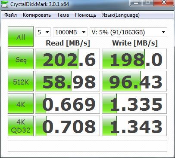Screen dimensions: 175x158
Task: Click the 512K write result 96.43
Action: 134,81
